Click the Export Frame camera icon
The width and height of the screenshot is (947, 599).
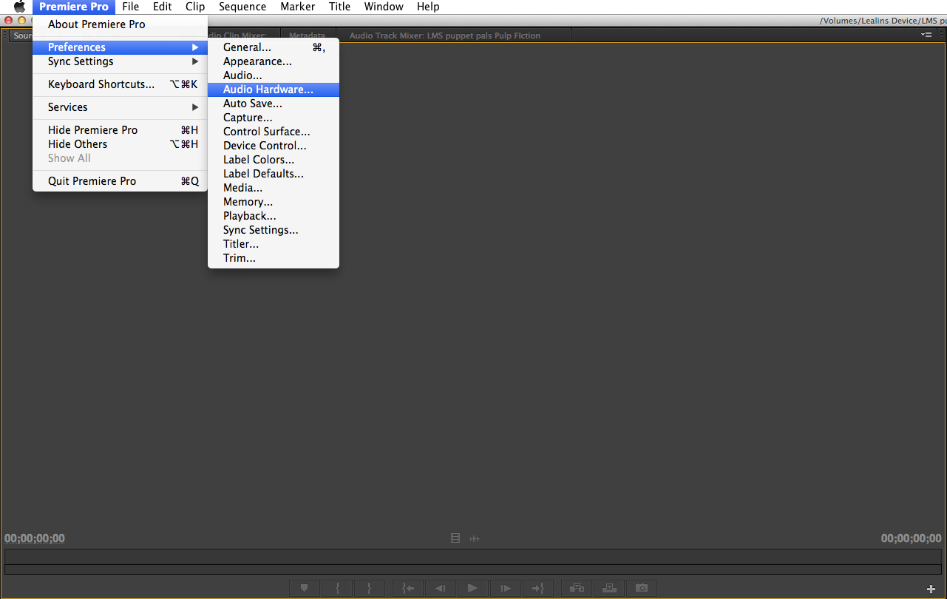tap(642, 589)
